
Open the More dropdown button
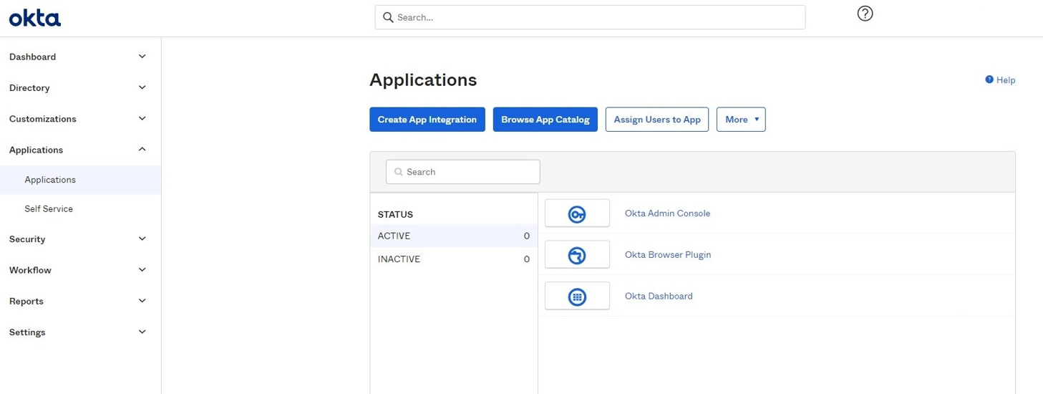[x=741, y=120]
